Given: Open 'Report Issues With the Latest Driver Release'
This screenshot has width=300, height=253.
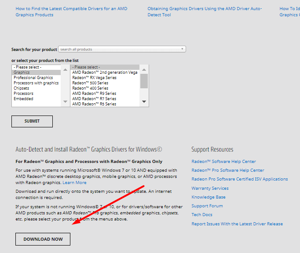Looking at the screenshot, I should point(237,224).
